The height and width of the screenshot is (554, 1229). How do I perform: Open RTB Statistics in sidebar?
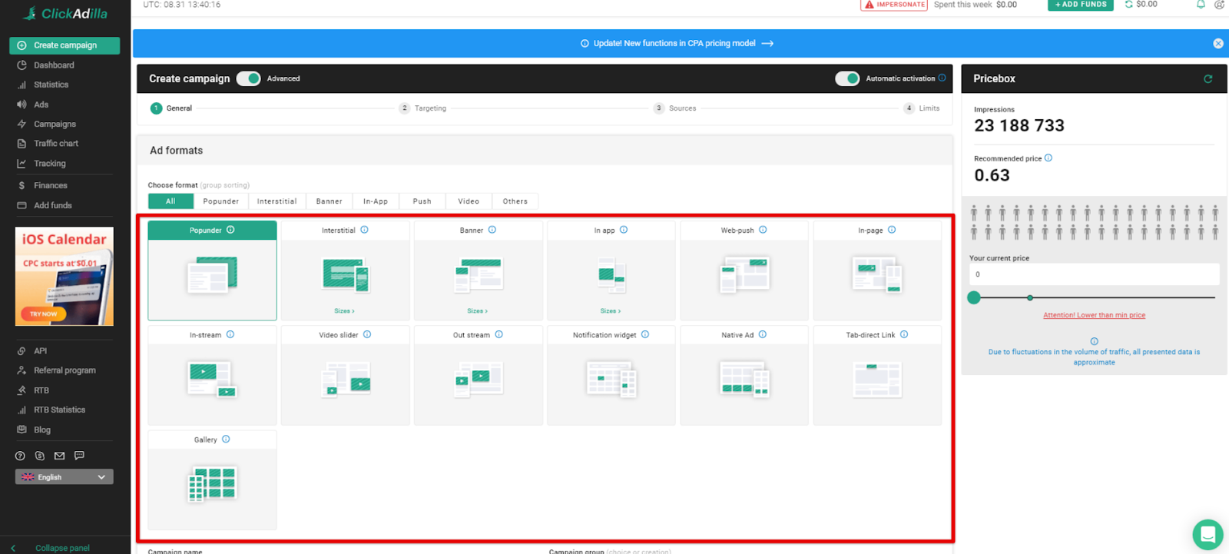(59, 410)
